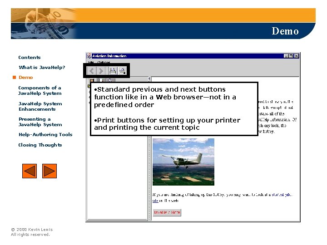This screenshot has width=327, height=245.
Task: Advance with the orange right arrow
Action: tap(50, 171)
